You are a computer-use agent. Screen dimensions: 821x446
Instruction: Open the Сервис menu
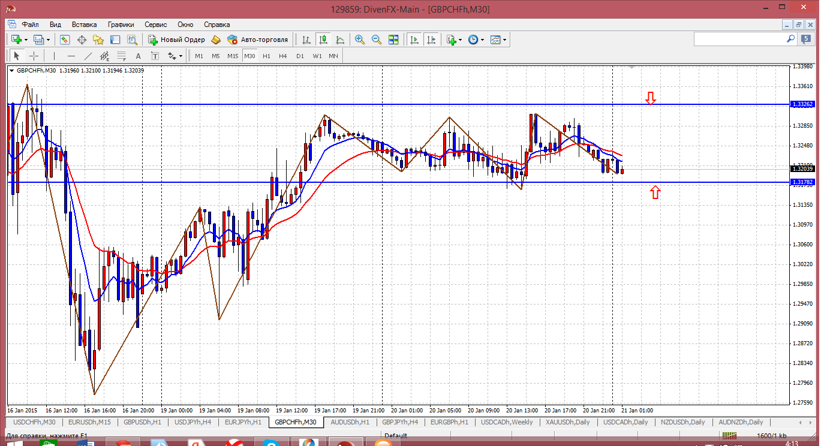[x=155, y=25]
